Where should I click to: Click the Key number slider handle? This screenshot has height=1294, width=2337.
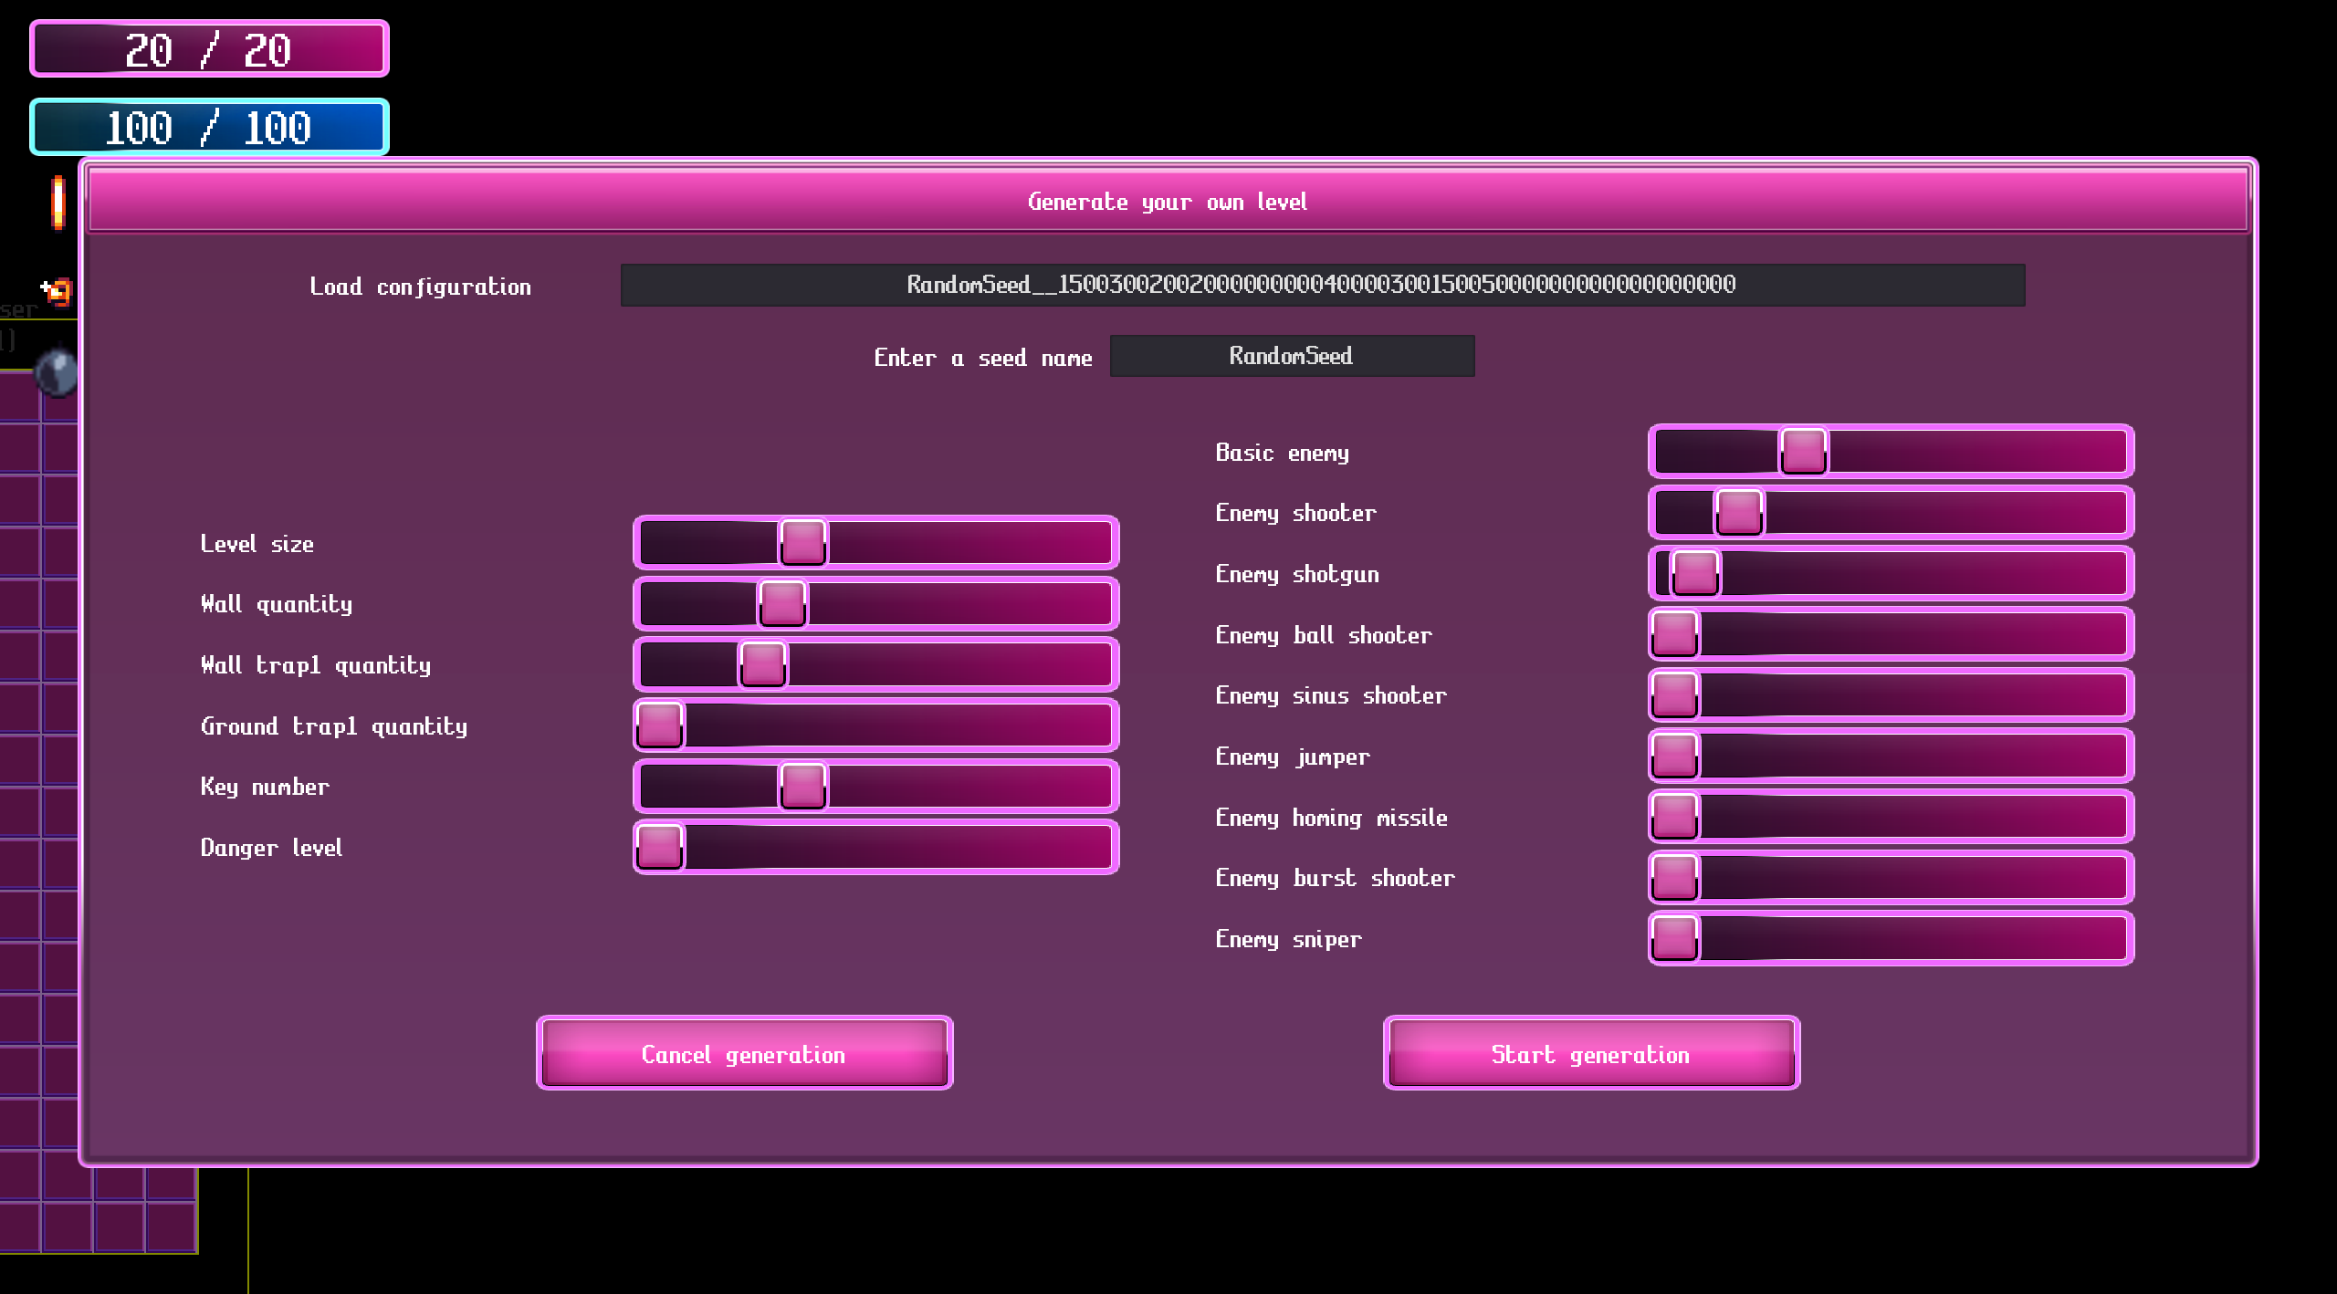point(802,786)
